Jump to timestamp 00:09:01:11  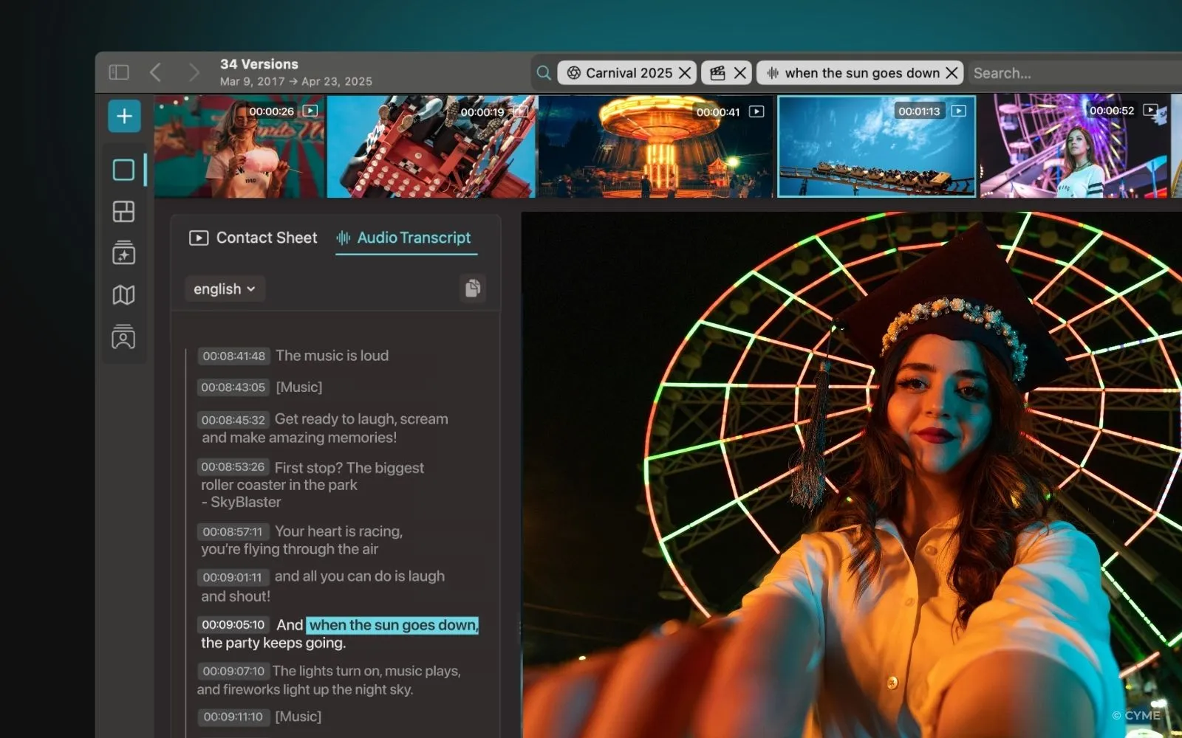click(233, 577)
